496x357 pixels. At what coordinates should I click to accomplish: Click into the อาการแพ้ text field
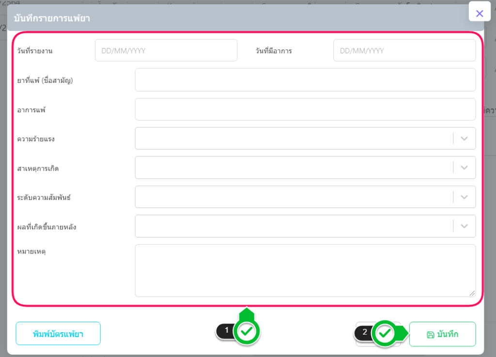(305, 109)
